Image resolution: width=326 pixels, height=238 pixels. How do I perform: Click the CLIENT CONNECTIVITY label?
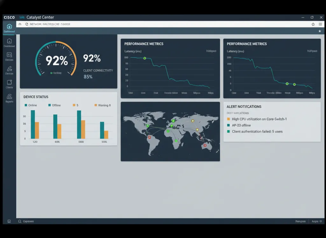[x=98, y=70]
